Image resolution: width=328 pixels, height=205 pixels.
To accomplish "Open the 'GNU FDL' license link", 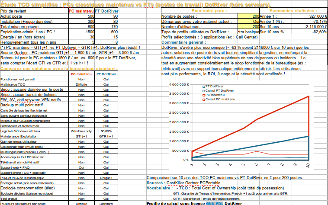I will [x=215, y=203].
